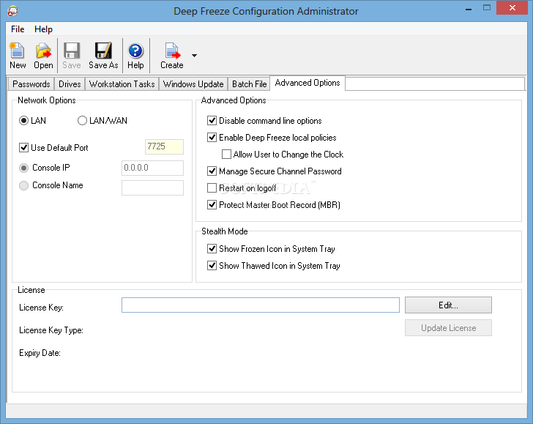Click the License Key Type label

coord(51,330)
